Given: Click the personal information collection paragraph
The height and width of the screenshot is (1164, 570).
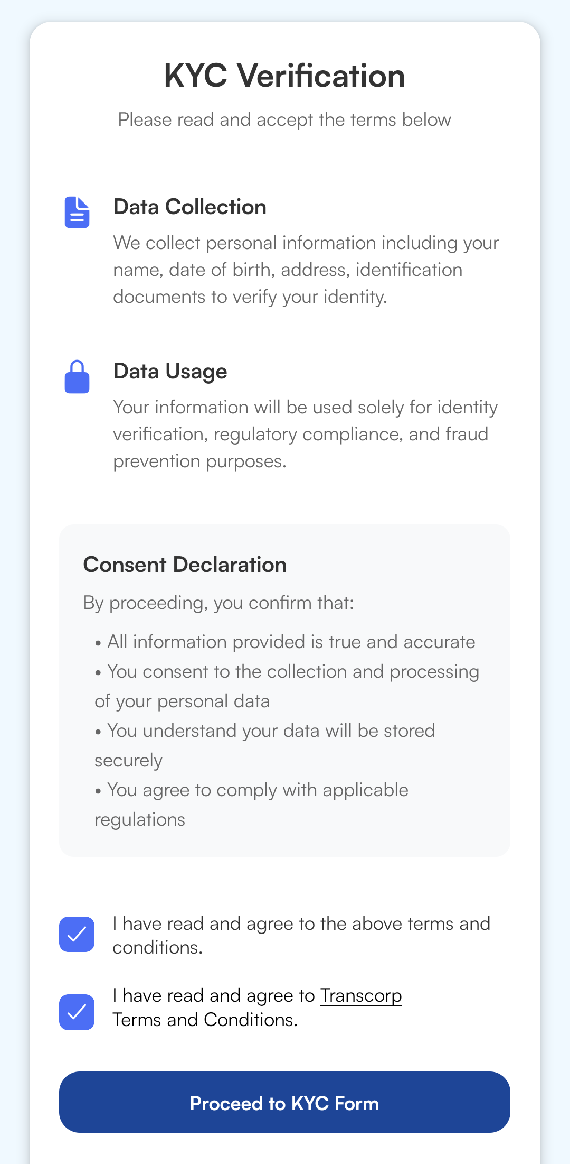Looking at the screenshot, I should 305,270.
